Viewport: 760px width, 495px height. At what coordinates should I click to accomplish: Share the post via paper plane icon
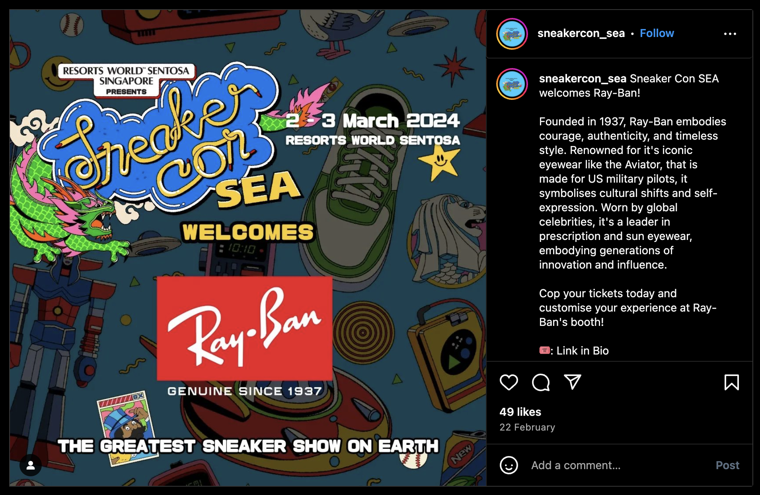click(x=573, y=382)
